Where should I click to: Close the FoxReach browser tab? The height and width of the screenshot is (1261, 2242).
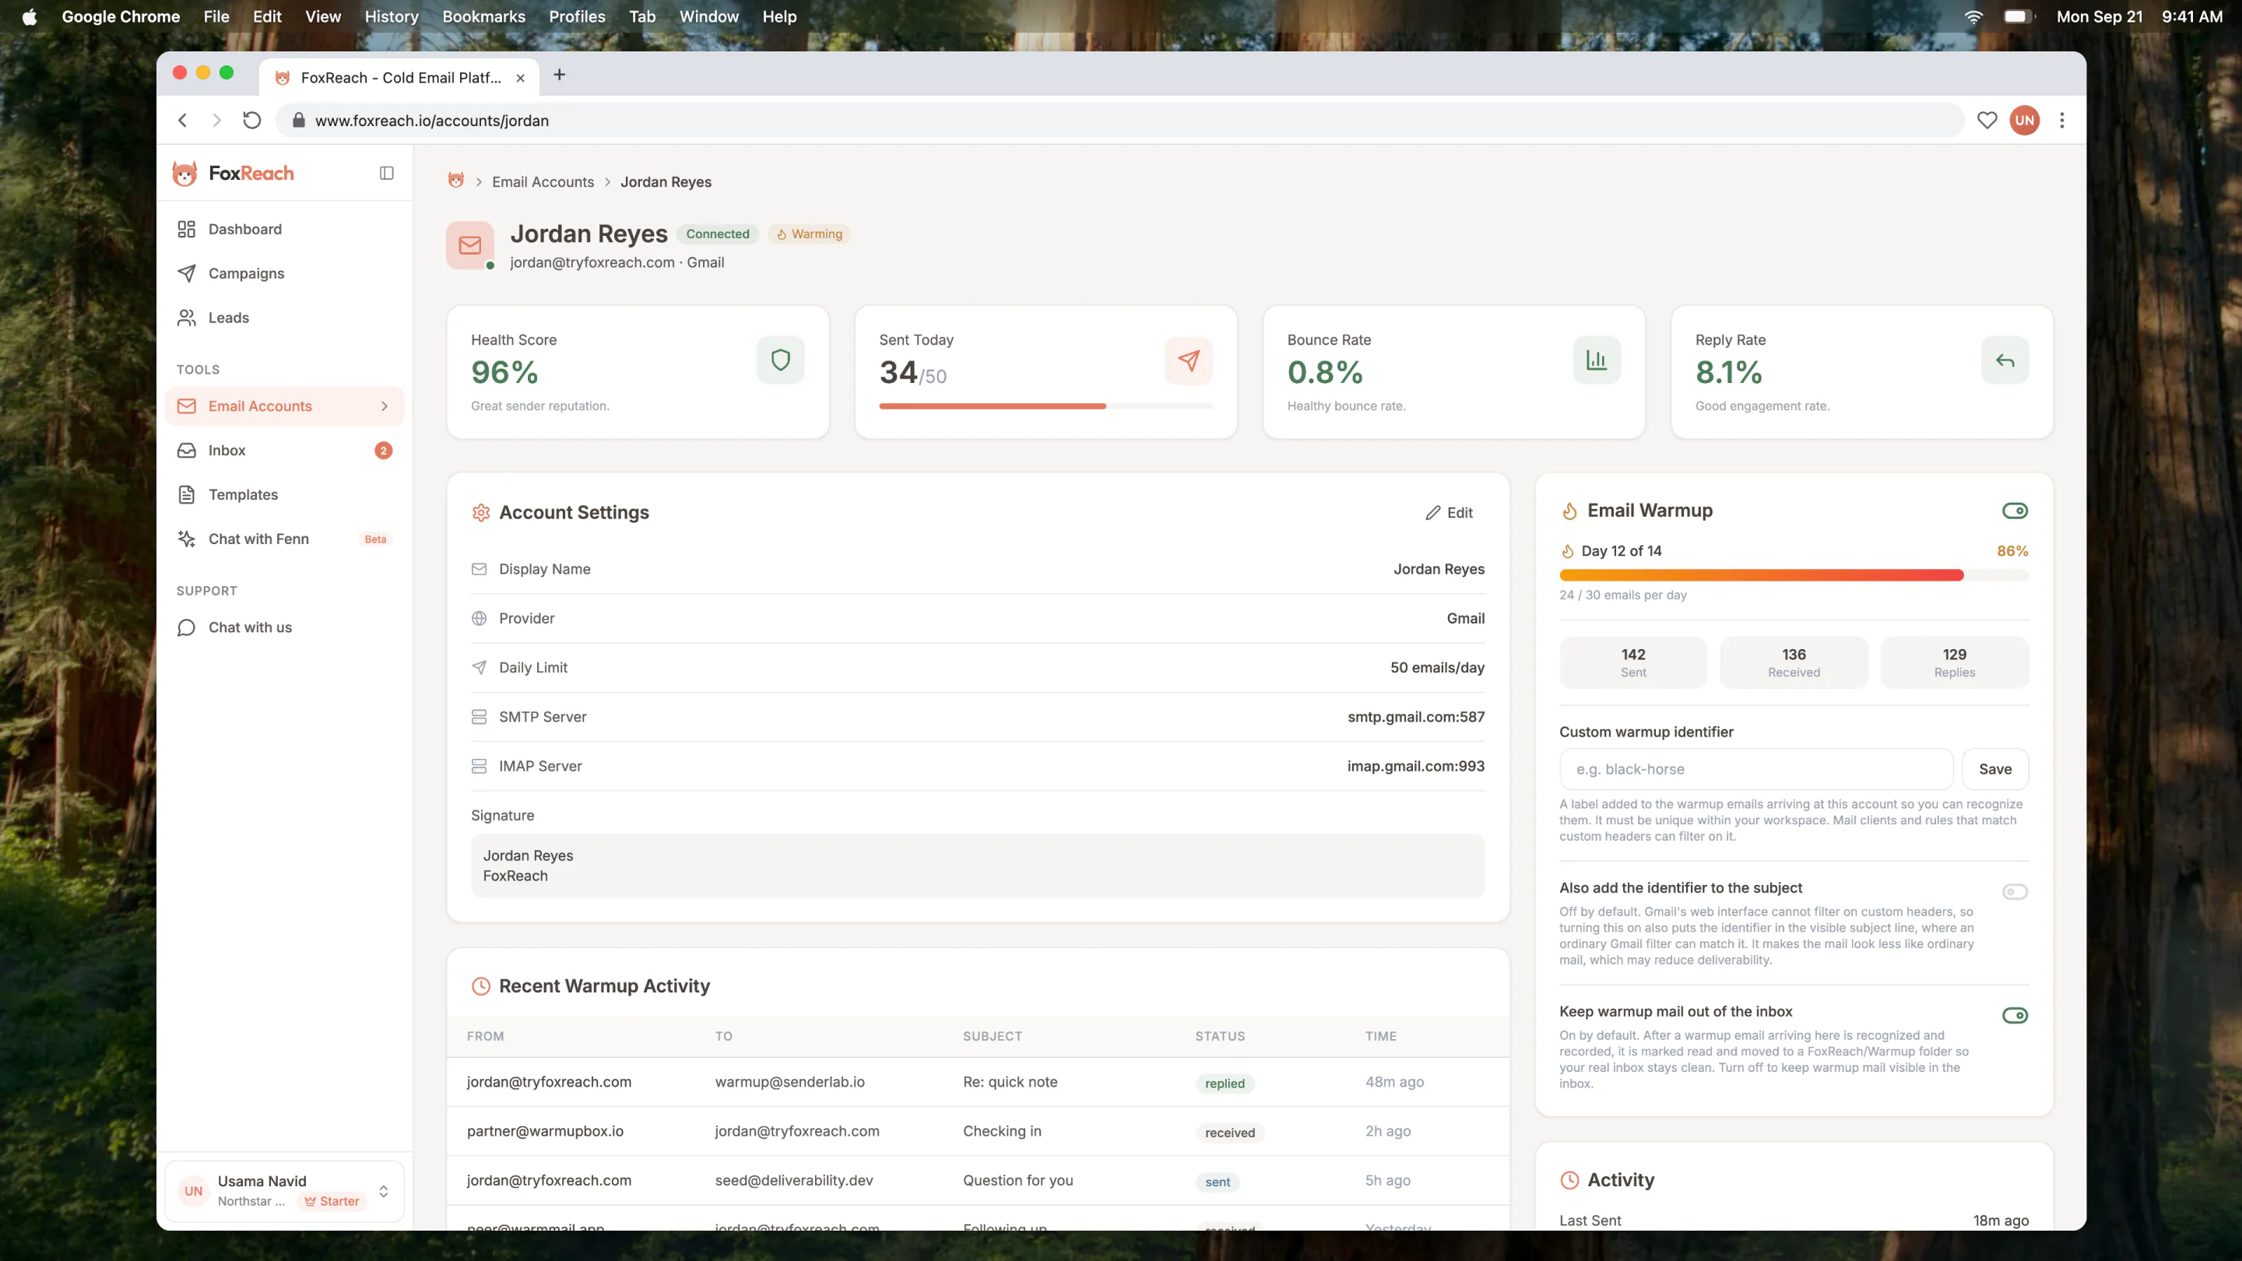519,78
